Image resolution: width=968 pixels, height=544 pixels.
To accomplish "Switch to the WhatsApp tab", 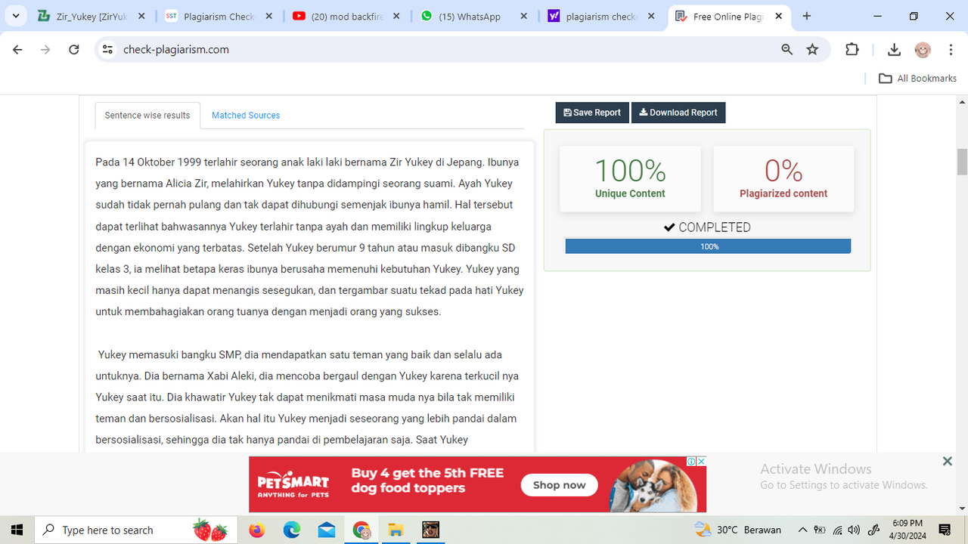I will [474, 16].
